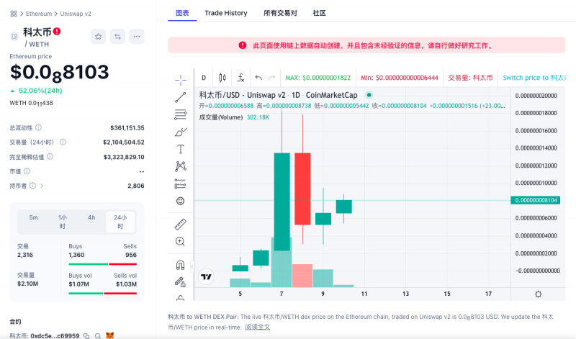Image resolution: width=576 pixels, height=339 pixels.
Task: Select the zoom in tool
Action: click(x=181, y=241)
